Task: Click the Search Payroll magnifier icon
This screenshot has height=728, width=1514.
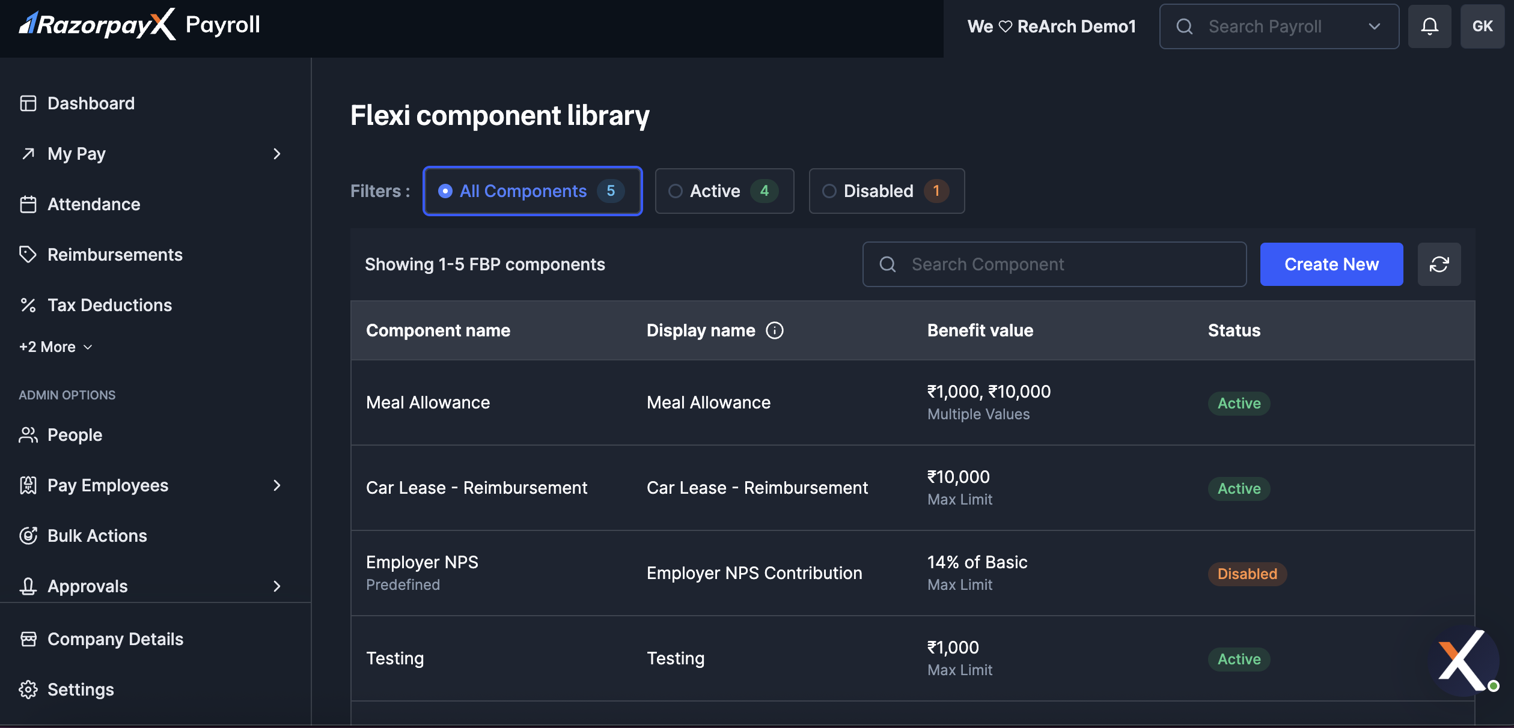Action: coord(1185,26)
